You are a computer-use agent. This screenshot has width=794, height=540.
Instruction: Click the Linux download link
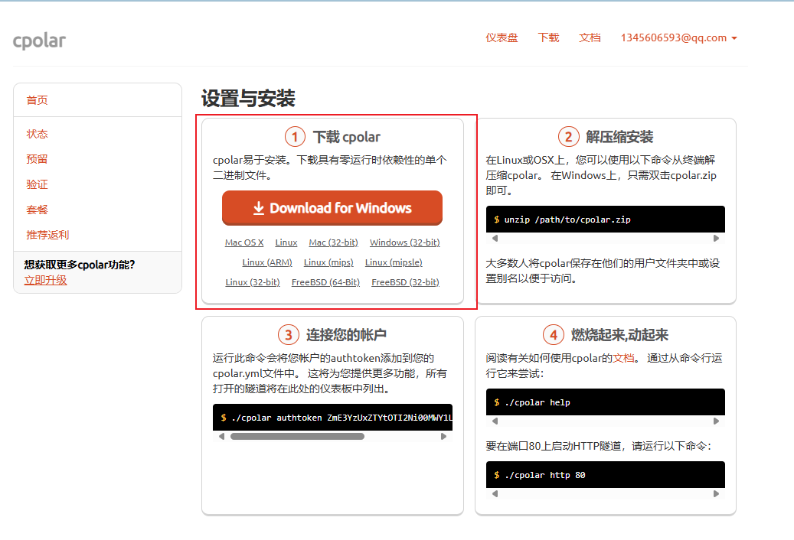point(286,242)
